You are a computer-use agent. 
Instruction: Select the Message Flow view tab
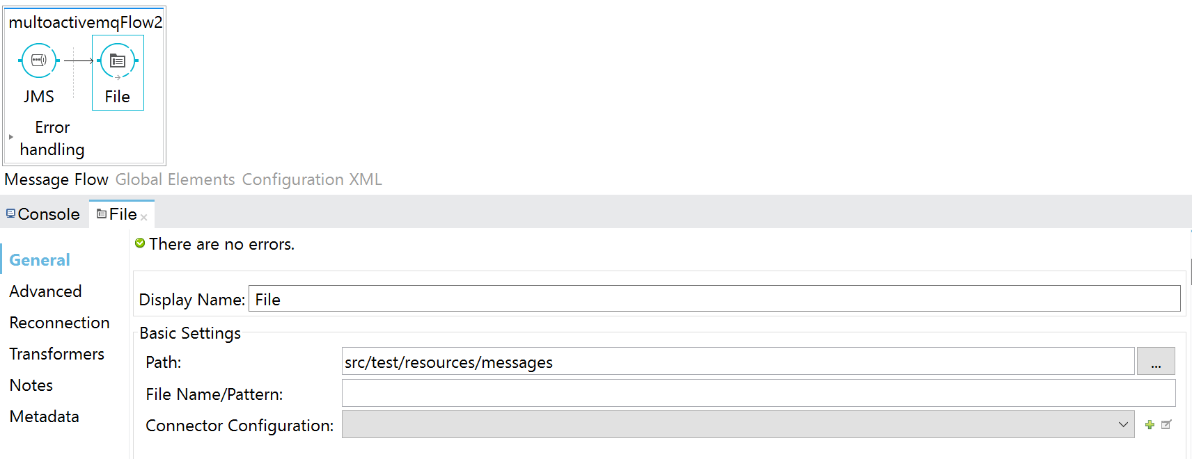(x=56, y=179)
